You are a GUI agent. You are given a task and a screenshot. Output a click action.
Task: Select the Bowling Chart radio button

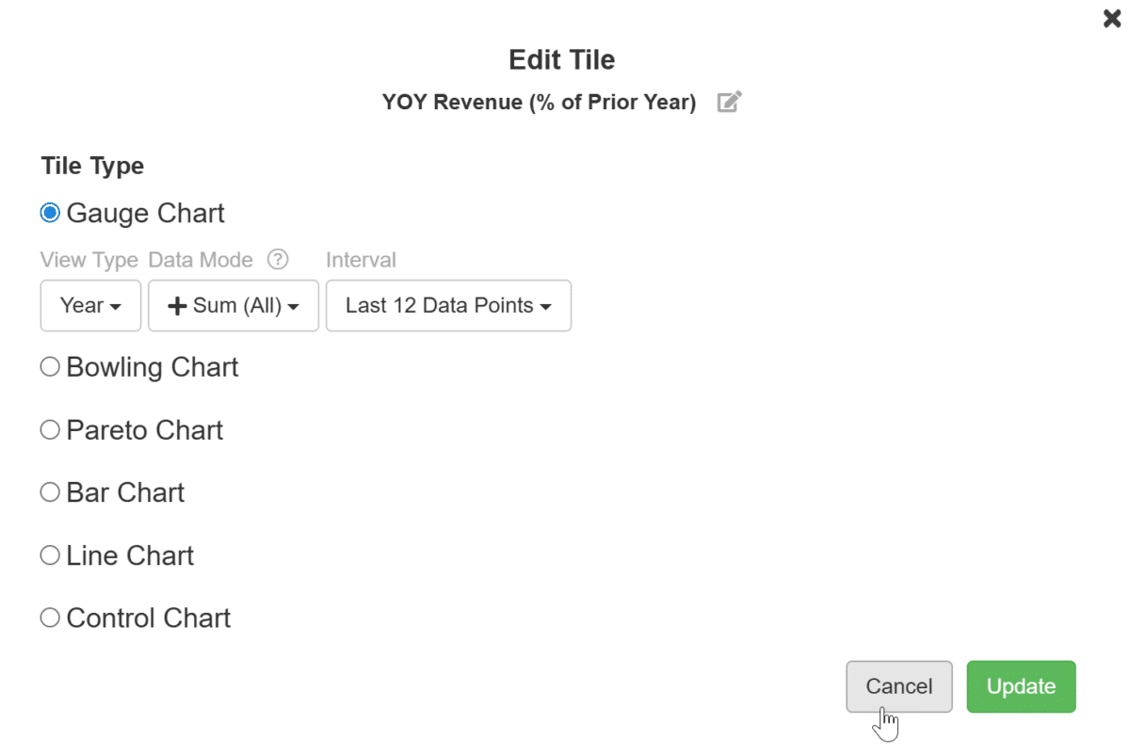click(50, 367)
